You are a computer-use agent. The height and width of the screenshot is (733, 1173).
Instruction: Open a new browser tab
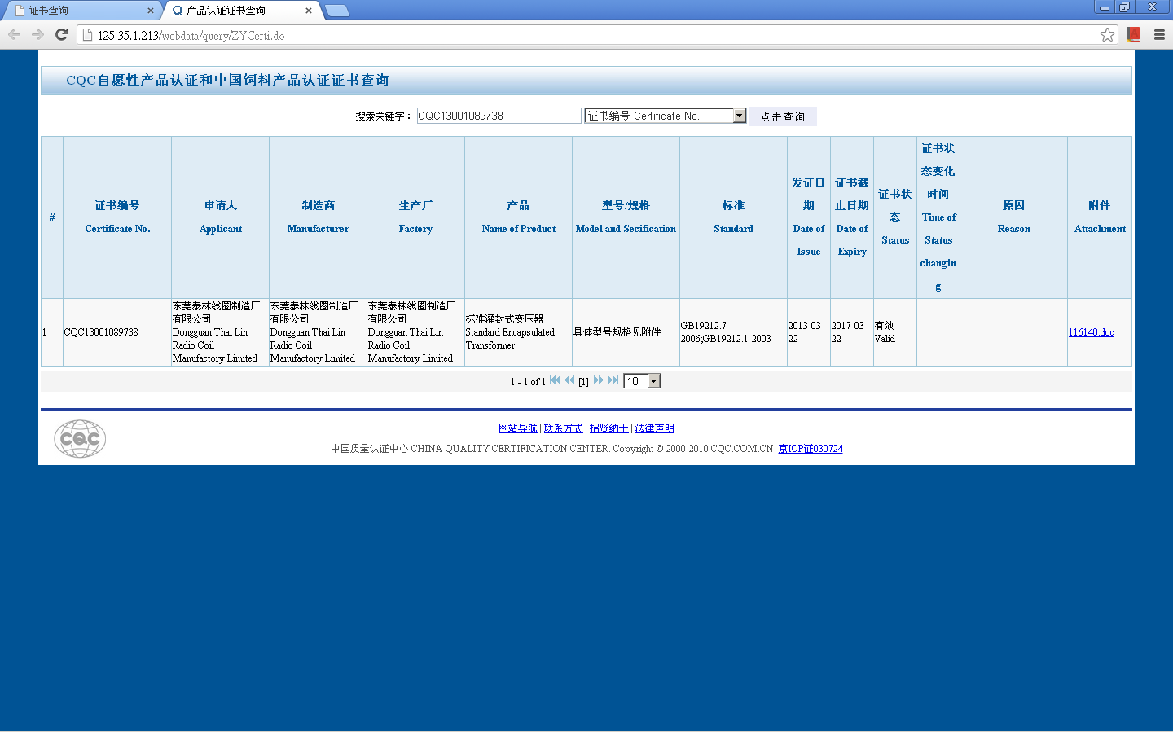336,11
